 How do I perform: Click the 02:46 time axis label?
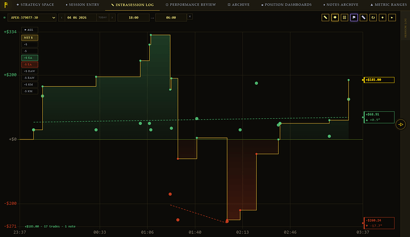(x=290, y=232)
